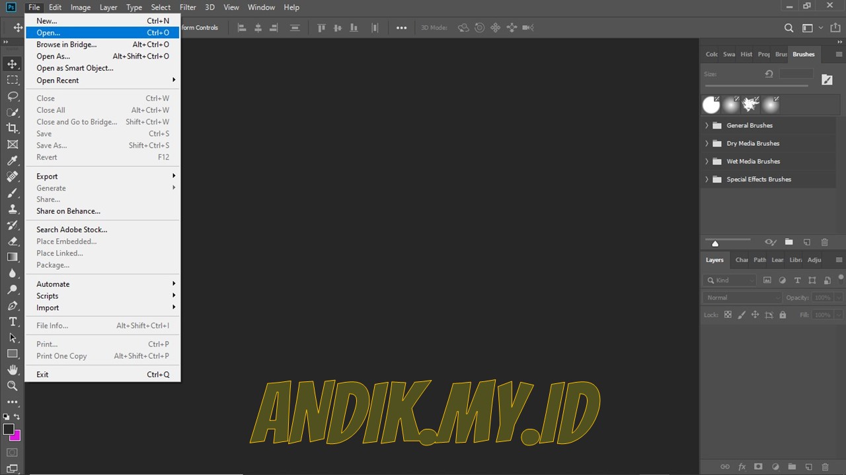This screenshot has height=475, width=846.
Task: Toggle smart object filter in Layers panel
Action: [x=827, y=280]
